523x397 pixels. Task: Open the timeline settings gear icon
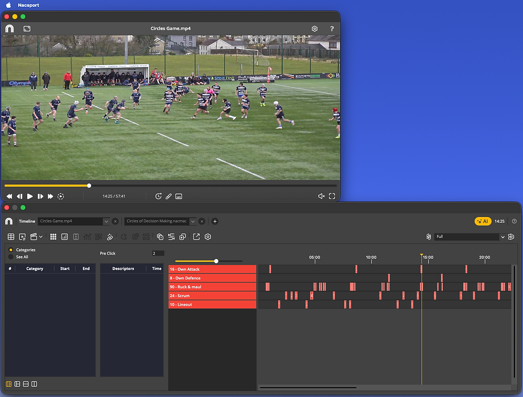208,237
